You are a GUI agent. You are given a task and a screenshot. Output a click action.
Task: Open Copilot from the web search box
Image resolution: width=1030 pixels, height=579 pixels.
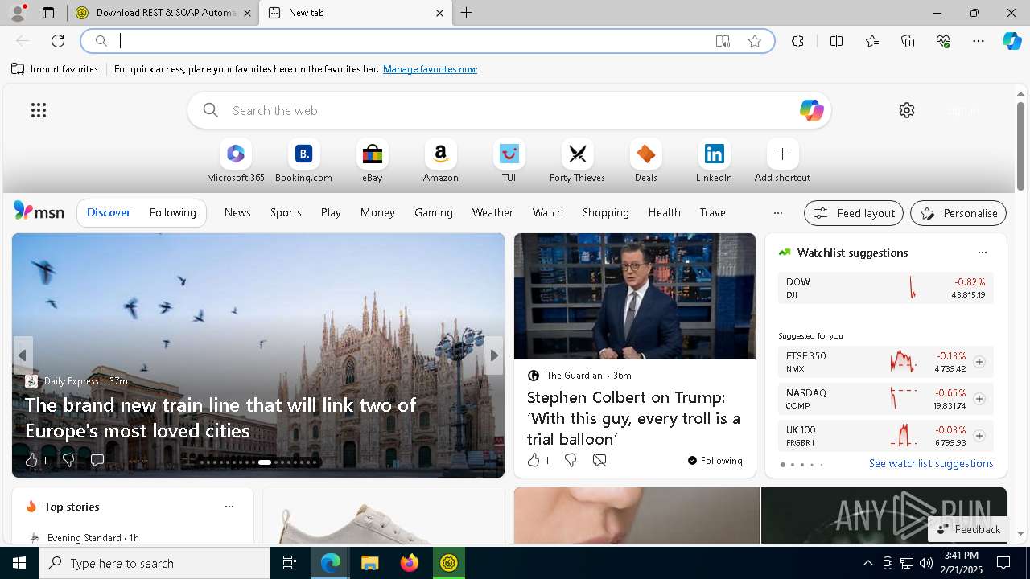(x=811, y=110)
